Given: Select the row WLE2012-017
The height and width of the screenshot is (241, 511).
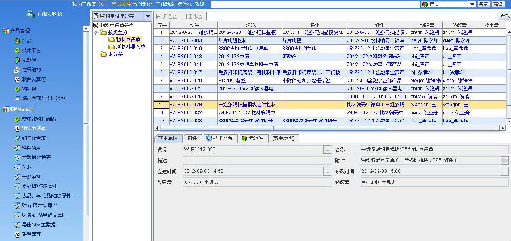Looking at the screenshot, I should click(330, 73).
